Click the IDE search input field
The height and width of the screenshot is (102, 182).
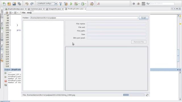coord(162,4)
